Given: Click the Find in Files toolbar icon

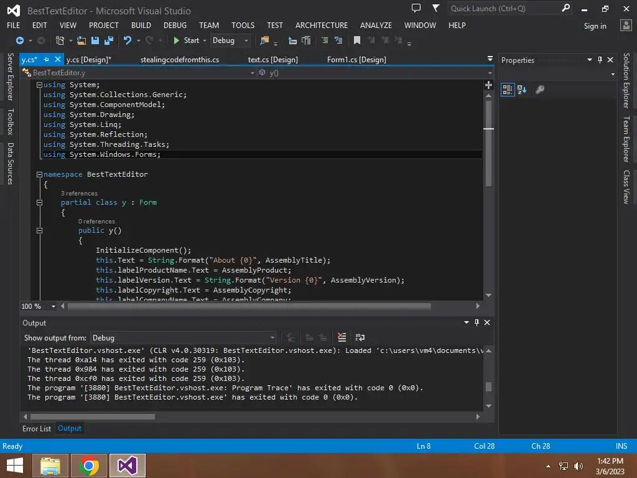Looking at the screenshot, I should click(x=264, y=40).
